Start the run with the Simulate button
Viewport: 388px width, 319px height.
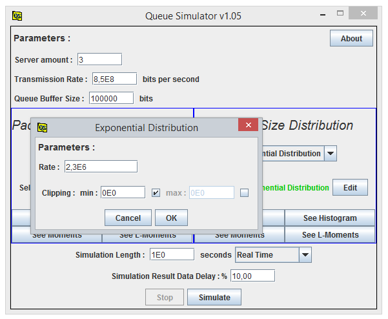[214, 297]
